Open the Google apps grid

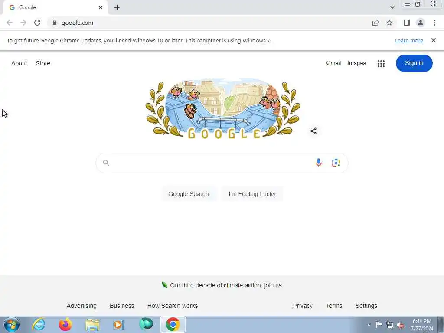[x=381, y=63]
